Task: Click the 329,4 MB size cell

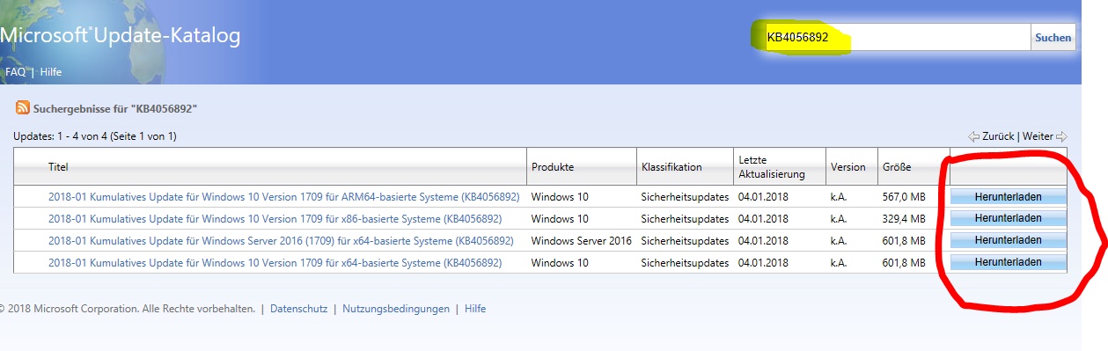Action: point(903,218)
